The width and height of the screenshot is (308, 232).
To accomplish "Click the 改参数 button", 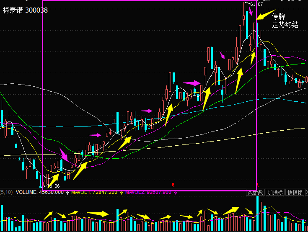I will point(255,193).
